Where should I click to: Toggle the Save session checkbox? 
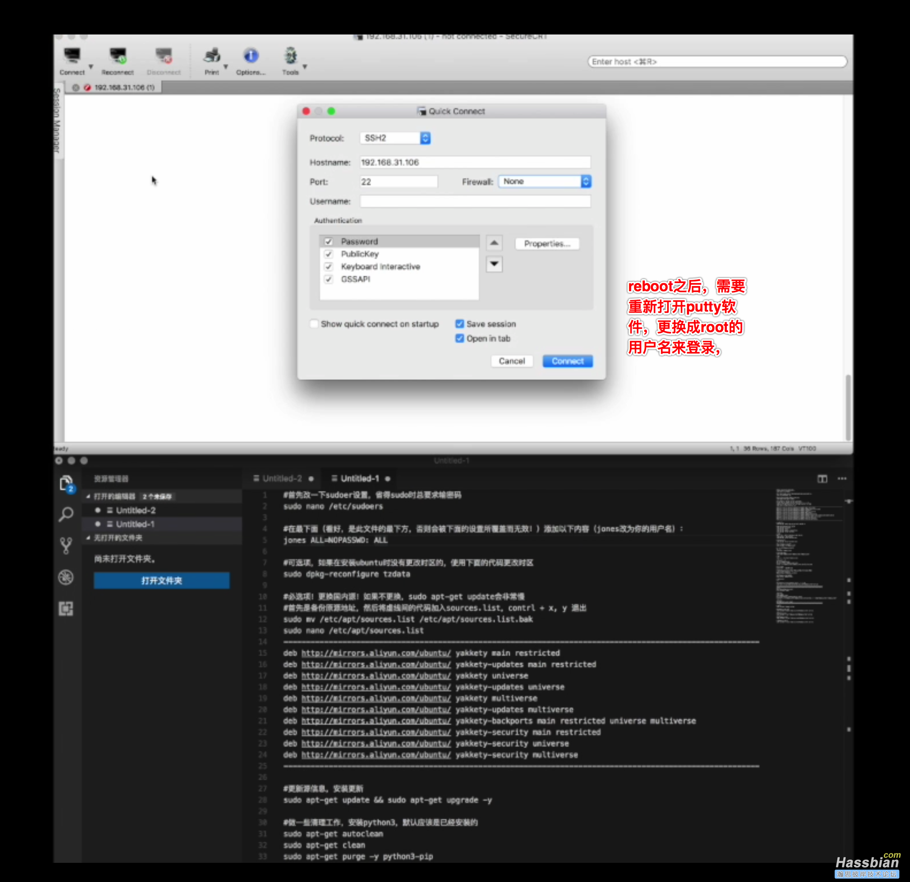(460, 324)
